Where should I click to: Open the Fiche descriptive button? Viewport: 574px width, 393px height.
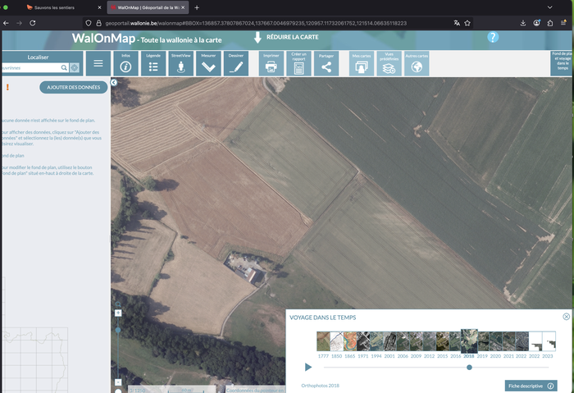[x=531, y=386]
